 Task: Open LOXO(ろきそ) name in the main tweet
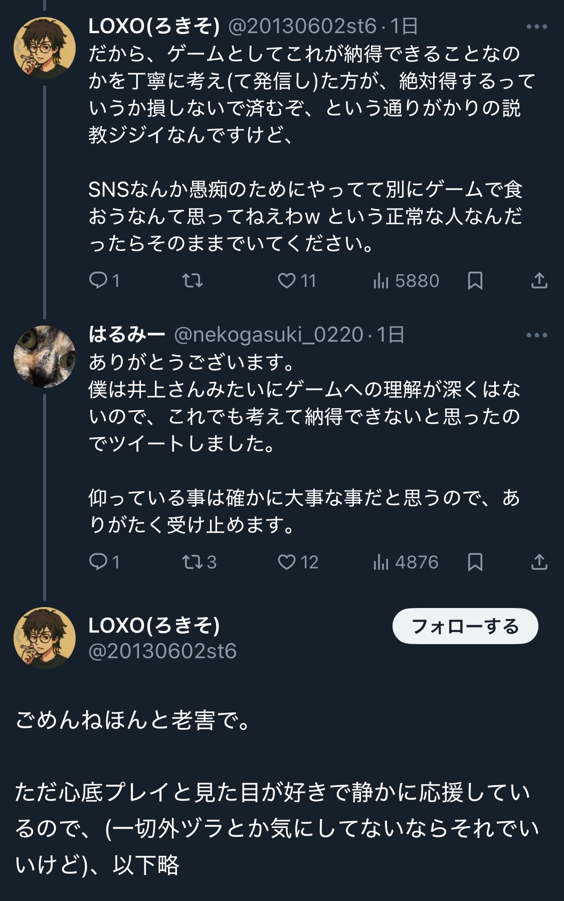coord(154,625)
